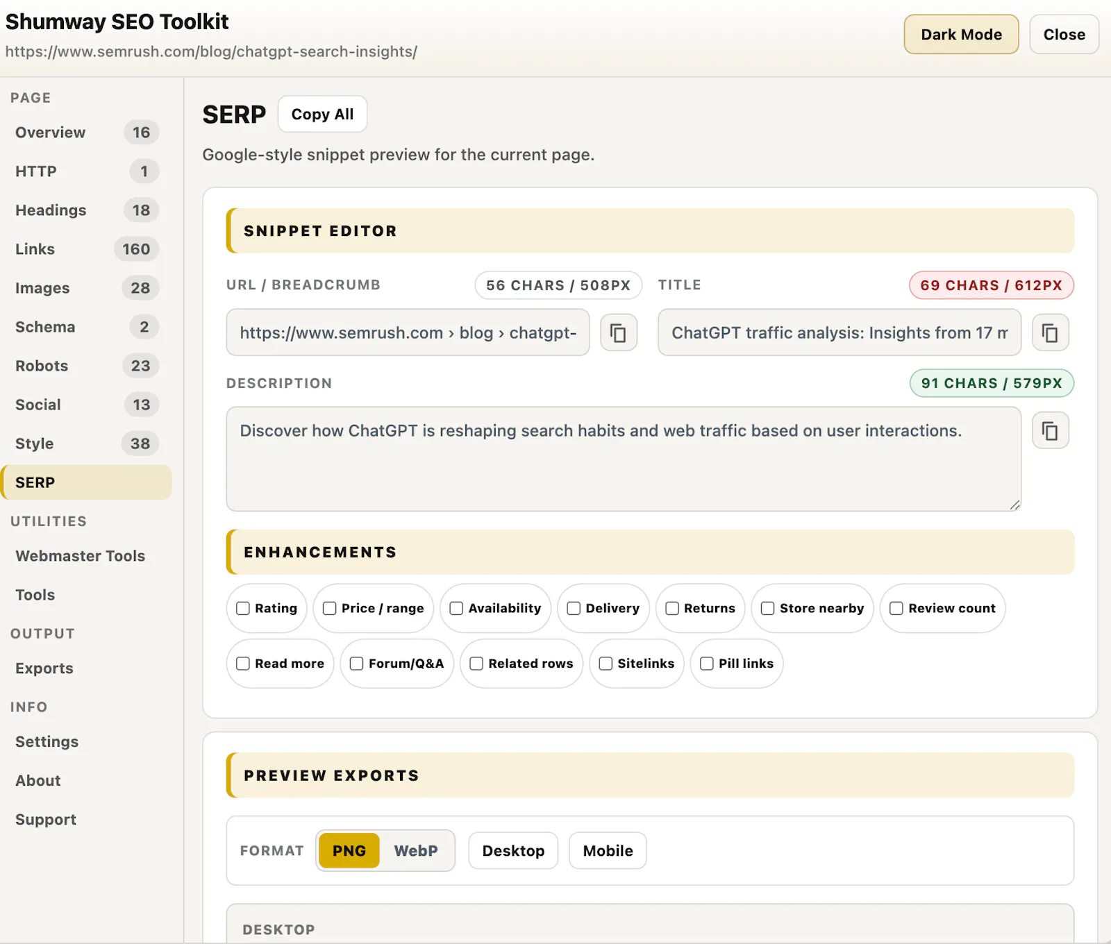Screen dimensions: 1111x944
Task: Copy the URL breadcrumb with its copy icon
Action: tap(619, 332)
